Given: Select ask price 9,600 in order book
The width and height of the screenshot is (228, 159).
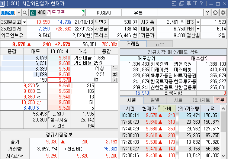Looking at the screenshot, I should (x=59, y=63).
